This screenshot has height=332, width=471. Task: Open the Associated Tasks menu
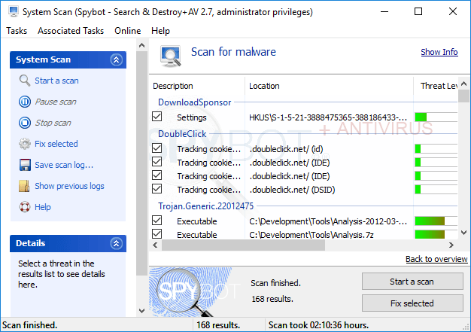tap(71, 31)
